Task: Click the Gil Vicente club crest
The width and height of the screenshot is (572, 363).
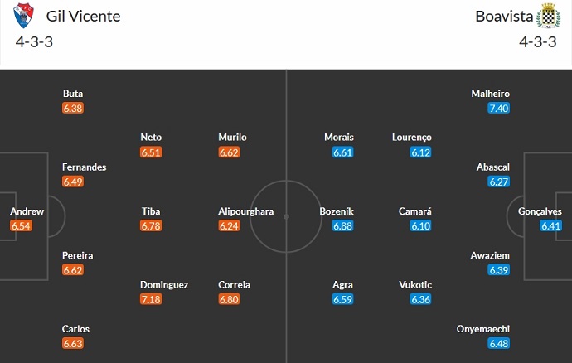Action: click(25, 16)
